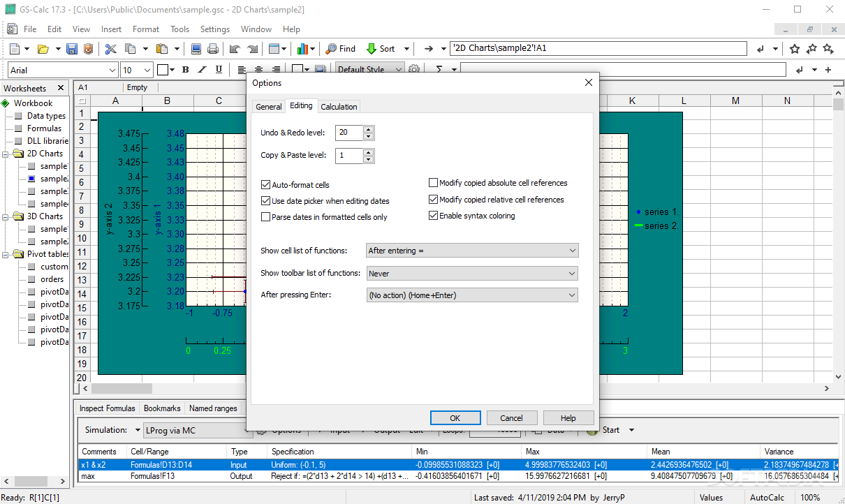The image size is (845, 504).
Task: Click the chart bar graph icon
Action: (x=302, y=49)
